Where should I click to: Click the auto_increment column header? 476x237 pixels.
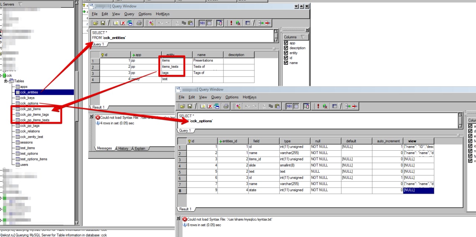387,141
